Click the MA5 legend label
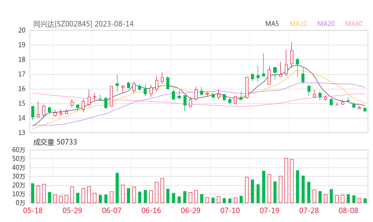Image resolution: width=373 pixels, height=222 pixels. click(272, 24)
